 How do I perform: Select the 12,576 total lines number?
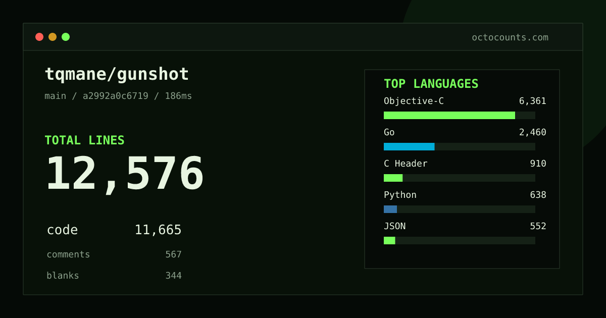(125, 174)
